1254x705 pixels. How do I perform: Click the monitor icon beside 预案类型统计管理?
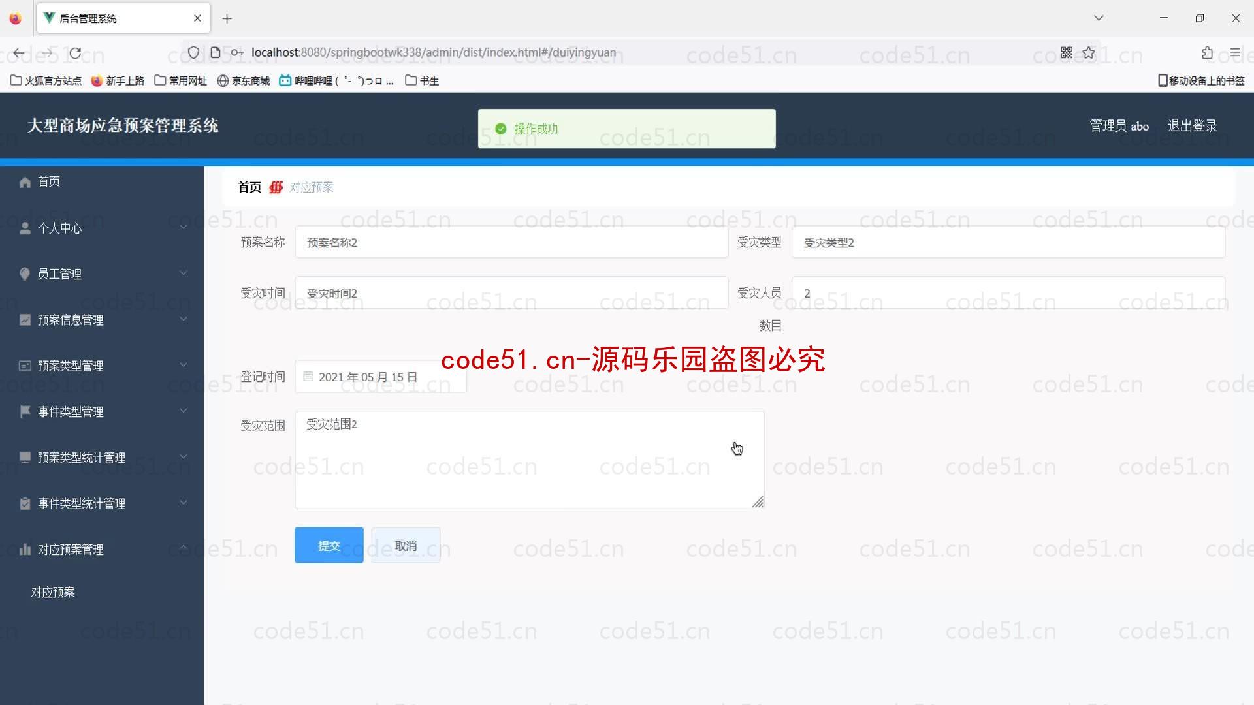pyautogui.click(x=25, y=457)
